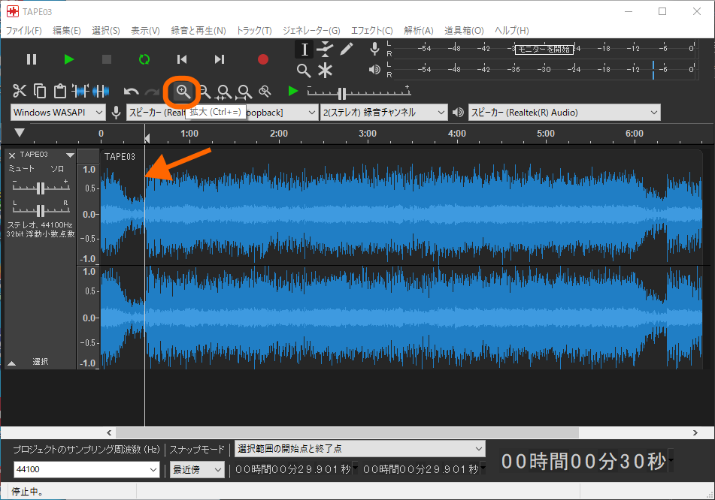Click the horizontal scrollbar left arrow
The image size is (715, 500).
point(109,432)
